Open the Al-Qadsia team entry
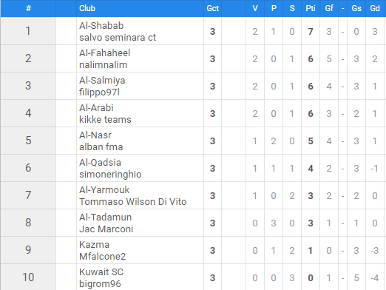The width and height of the screenshot is (386, 290). point(100,163)
